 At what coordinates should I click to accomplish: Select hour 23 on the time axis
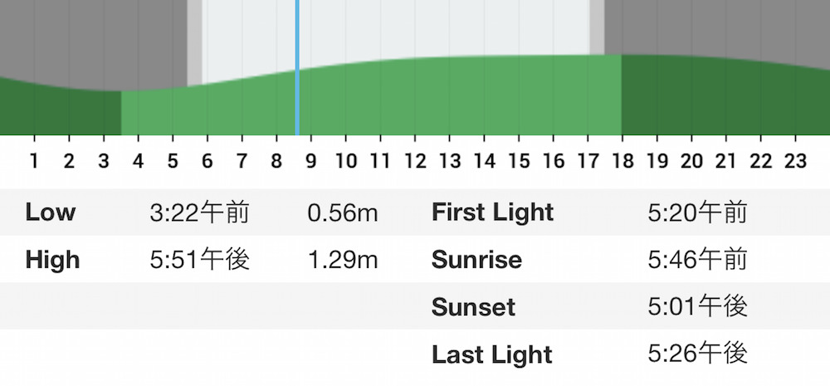(x=795, y=161)
